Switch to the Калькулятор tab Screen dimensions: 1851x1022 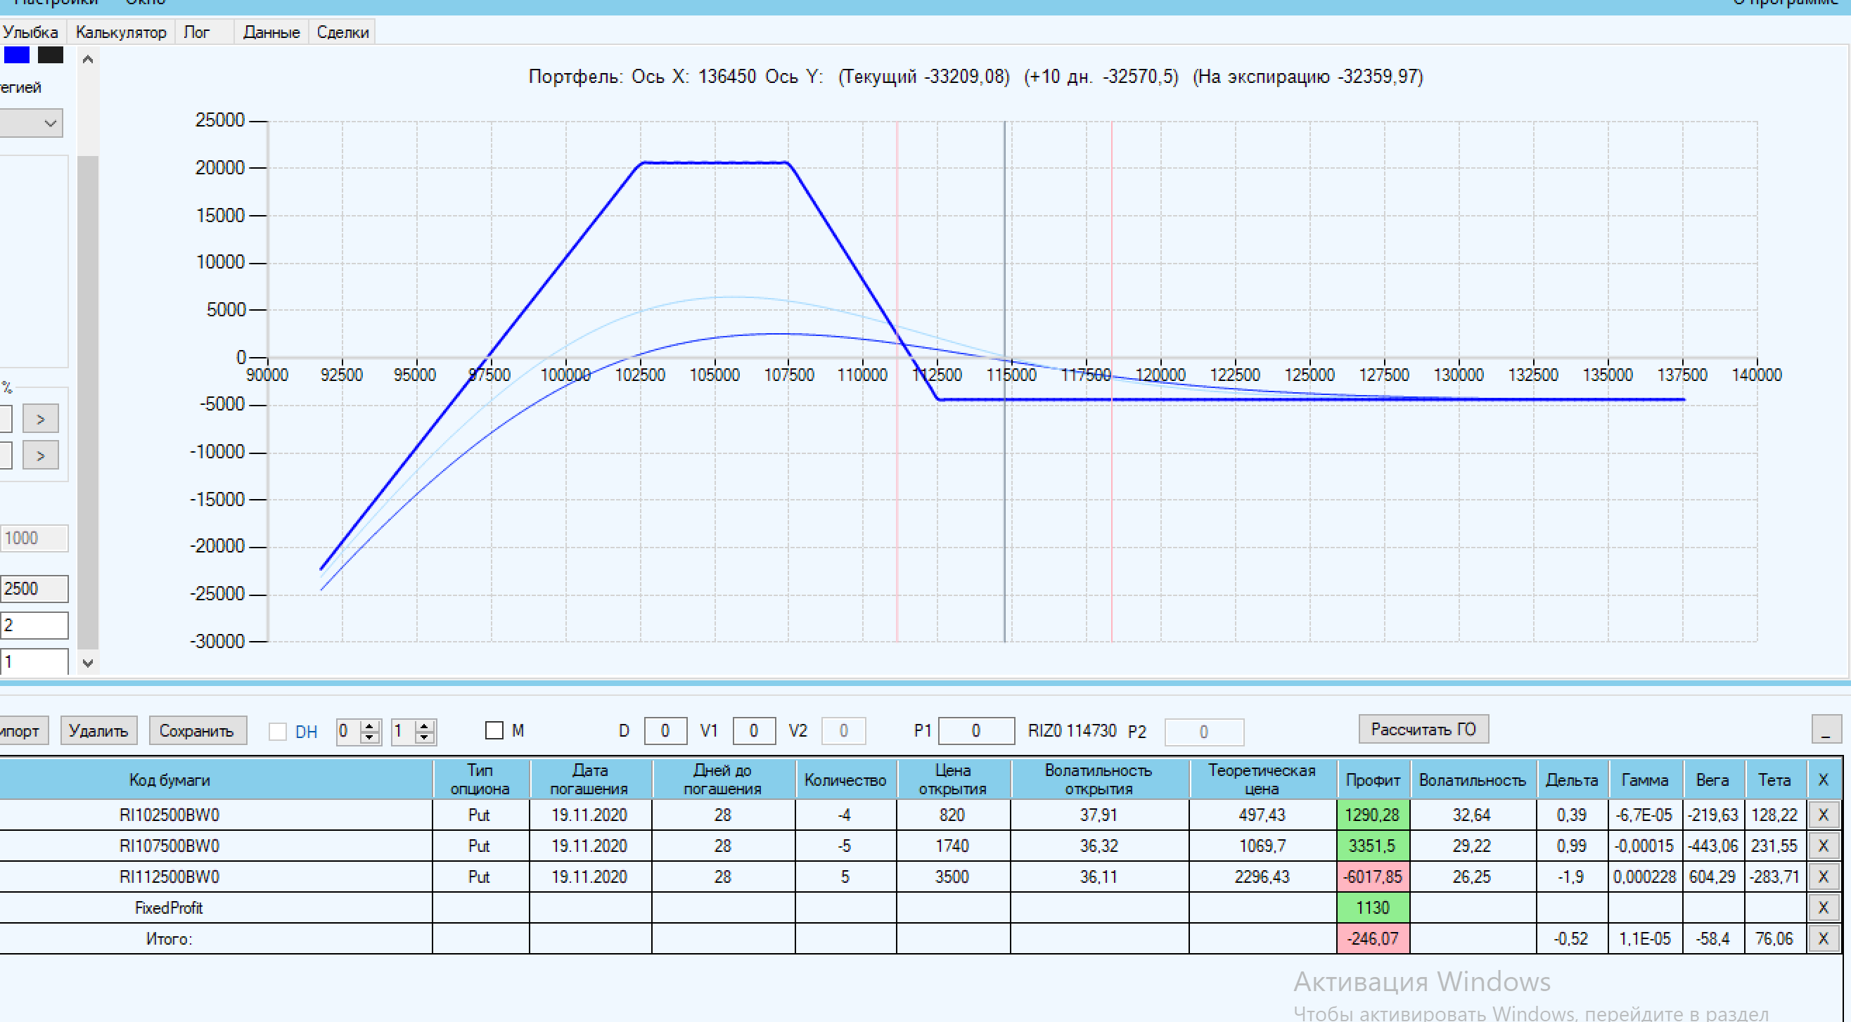coord(121,32)
